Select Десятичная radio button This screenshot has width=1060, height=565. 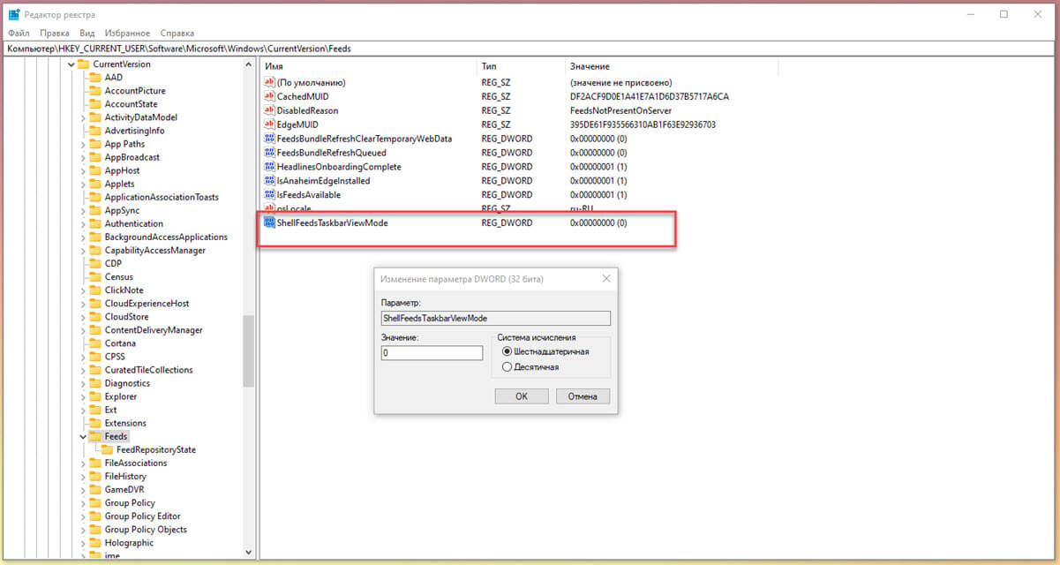(x=507, y=366)
